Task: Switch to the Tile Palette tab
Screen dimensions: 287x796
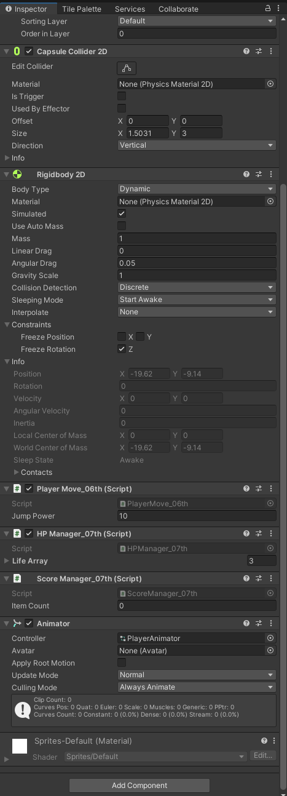Action: click(82, 9)
